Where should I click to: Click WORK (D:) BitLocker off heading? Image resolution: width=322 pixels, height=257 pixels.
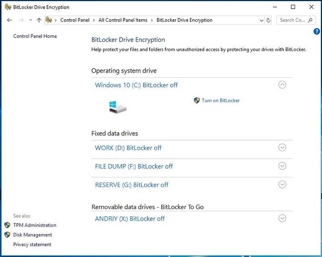coord(128,148)
